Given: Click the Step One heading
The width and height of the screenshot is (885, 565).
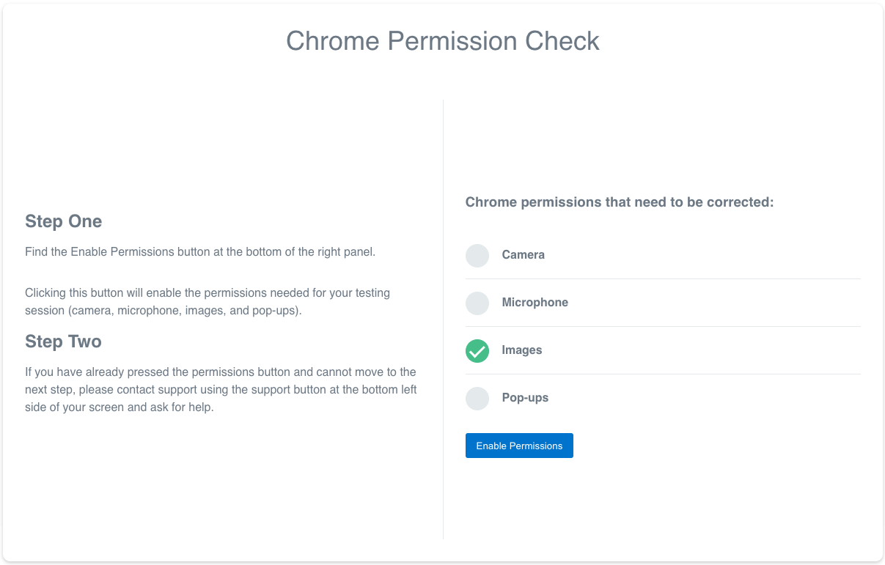Looking at the screenshot, I should pos(63,221).
